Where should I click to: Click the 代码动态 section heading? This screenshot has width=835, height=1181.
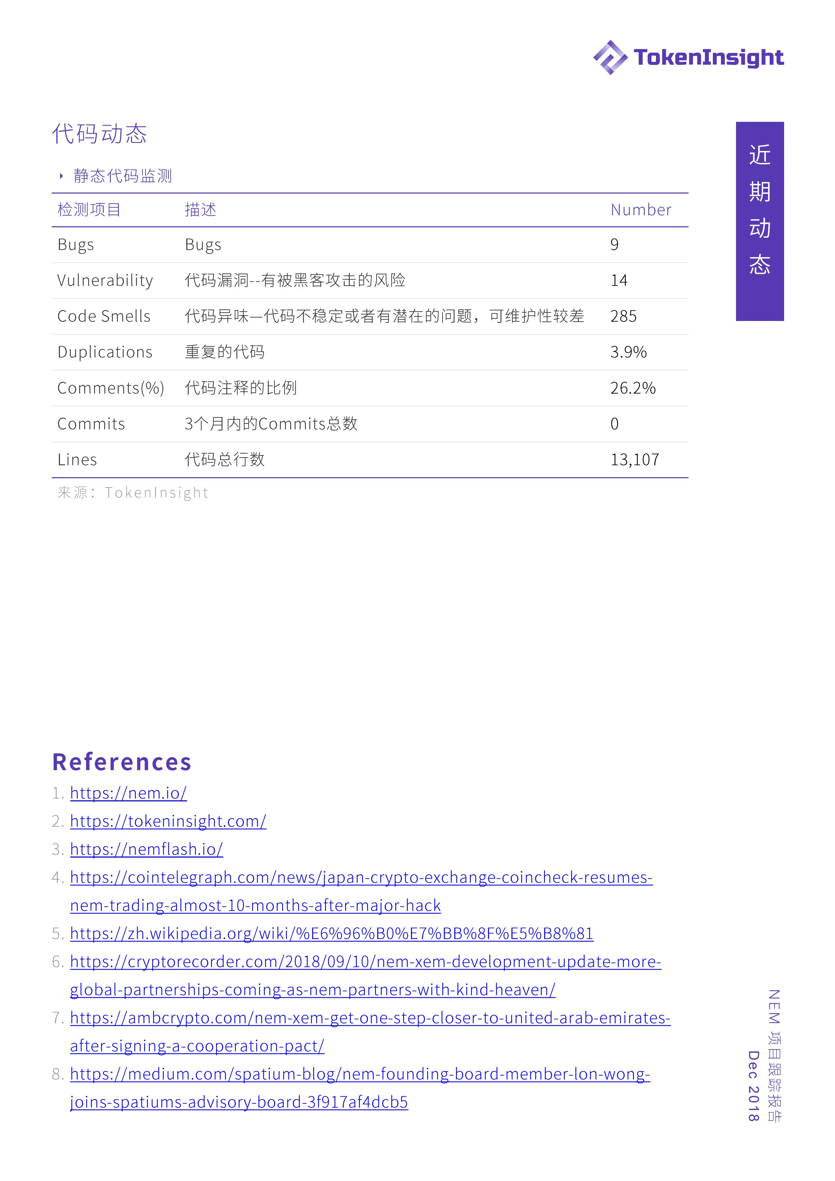point(99,134)
